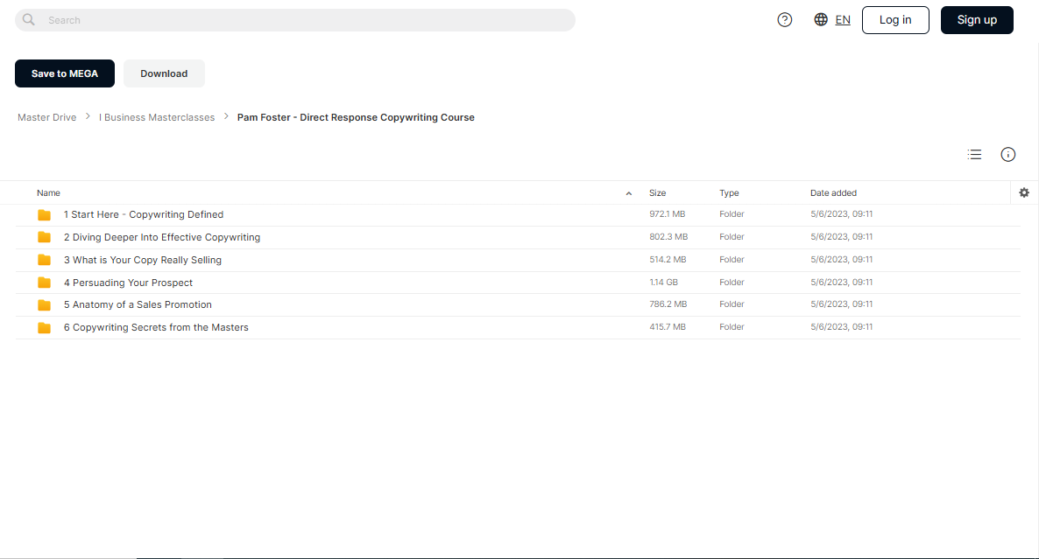Select '5 Anatomy of a Sales Promotion'

[138, 304]
